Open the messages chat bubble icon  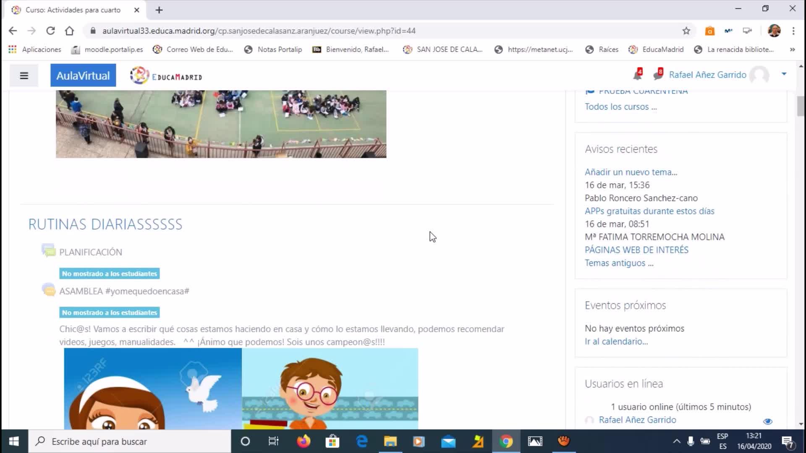(x=657, y=75)
